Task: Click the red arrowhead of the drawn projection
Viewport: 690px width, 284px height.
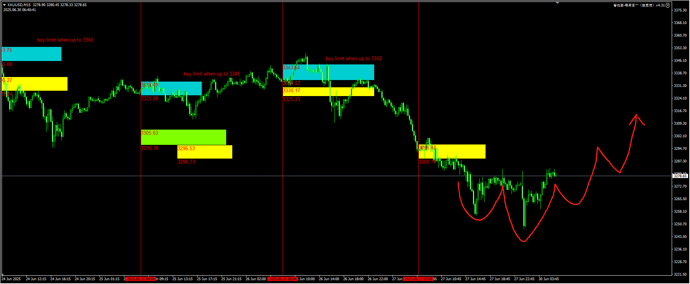Action: click(x=636, y=116)
